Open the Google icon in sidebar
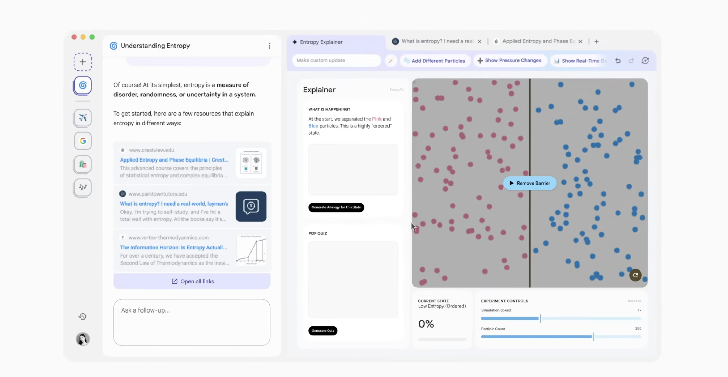 tap(83, 141)
